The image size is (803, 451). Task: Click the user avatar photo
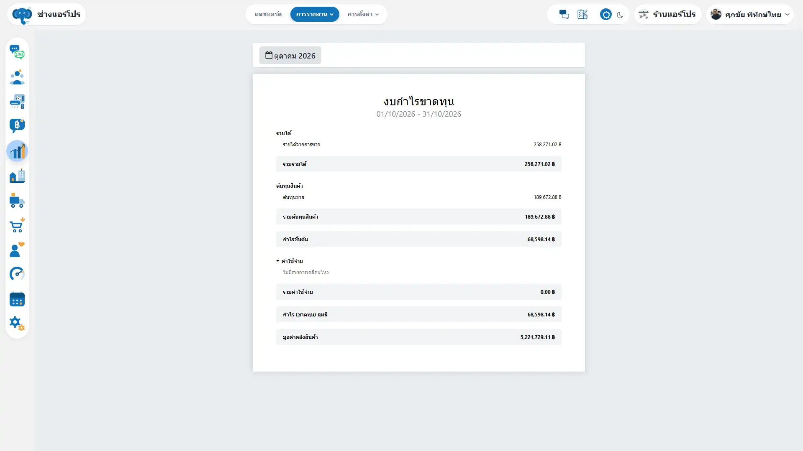tap(716, 14)
